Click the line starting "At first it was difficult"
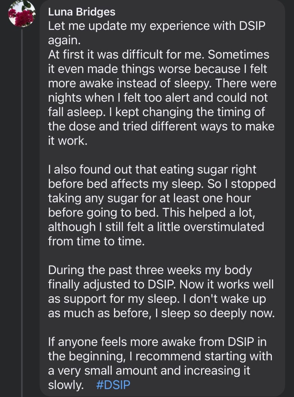The height and width of the screenshot is (397, 294). click(158, 55)
